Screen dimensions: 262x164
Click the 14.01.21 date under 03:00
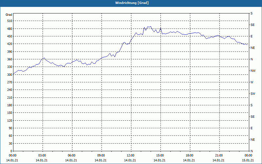pos(42,160)
